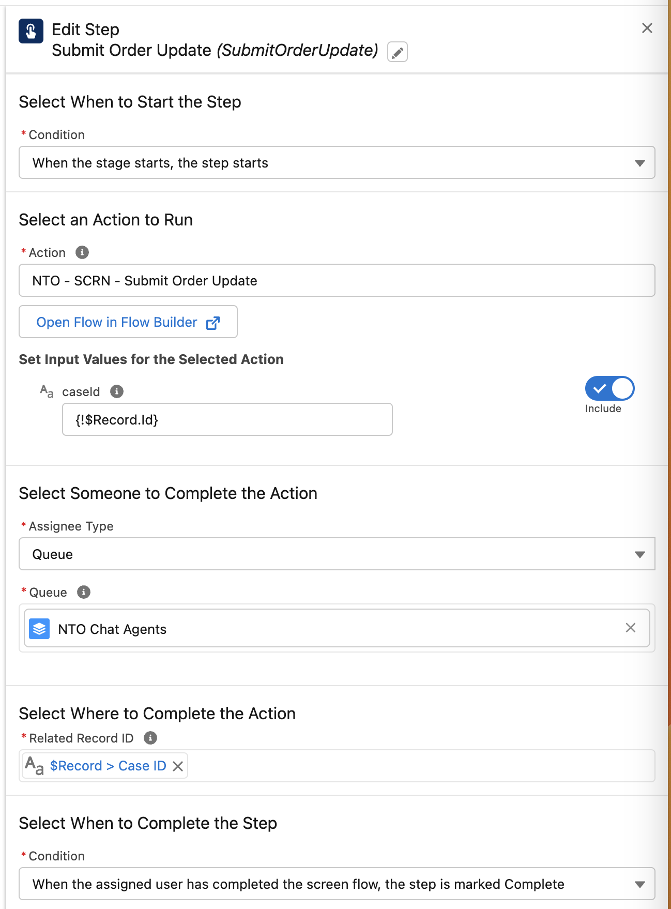Toggle the Include switch for caseId
The width and height of the screenshot is (671, 909).
609,388
